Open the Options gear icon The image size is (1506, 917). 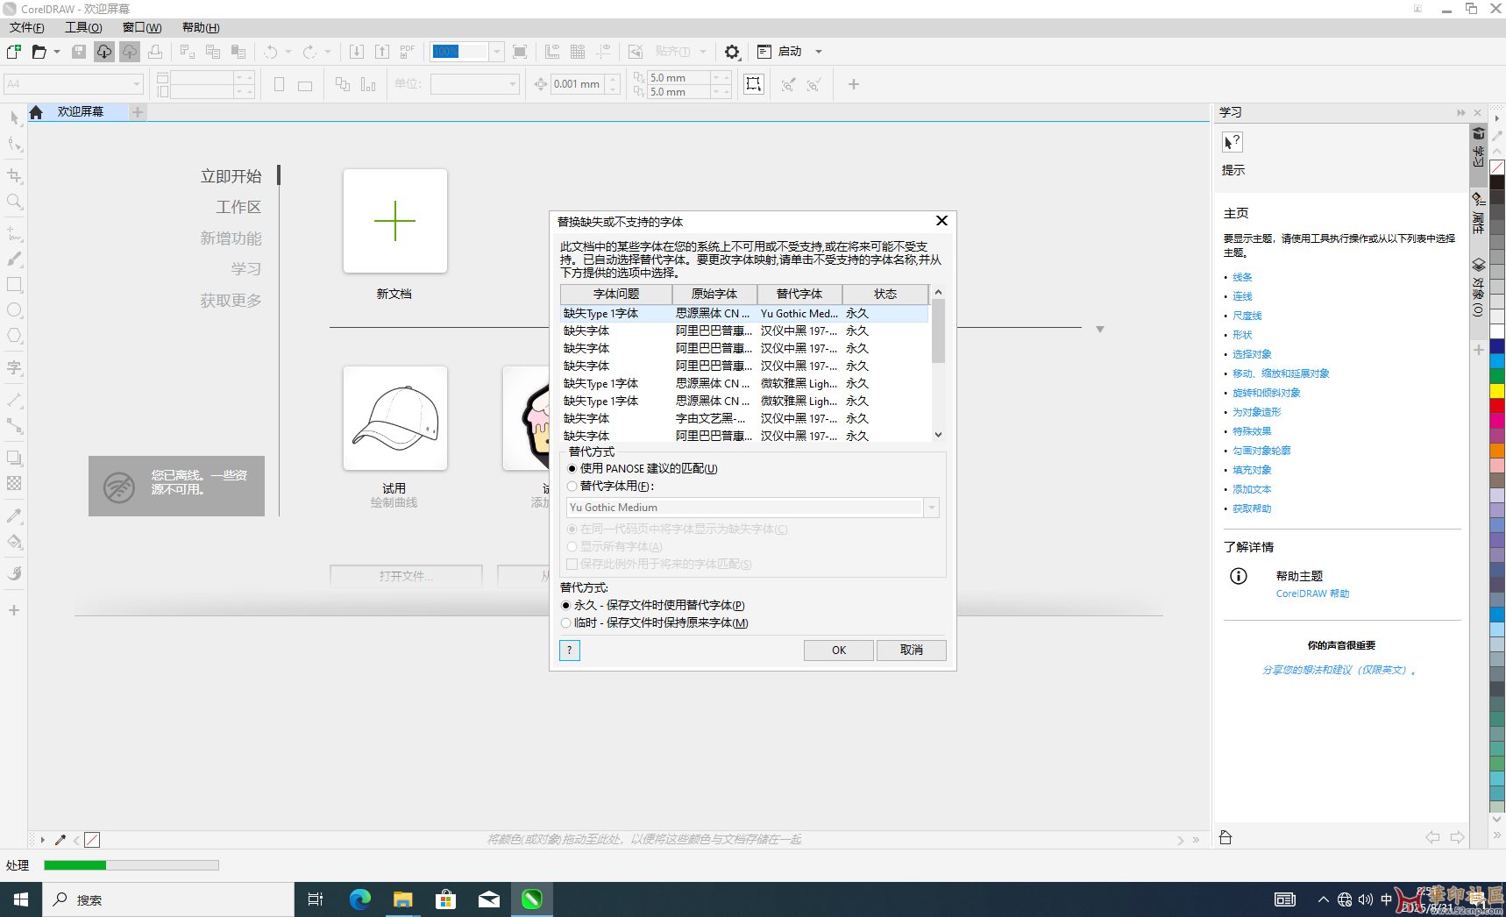(732, 52)
